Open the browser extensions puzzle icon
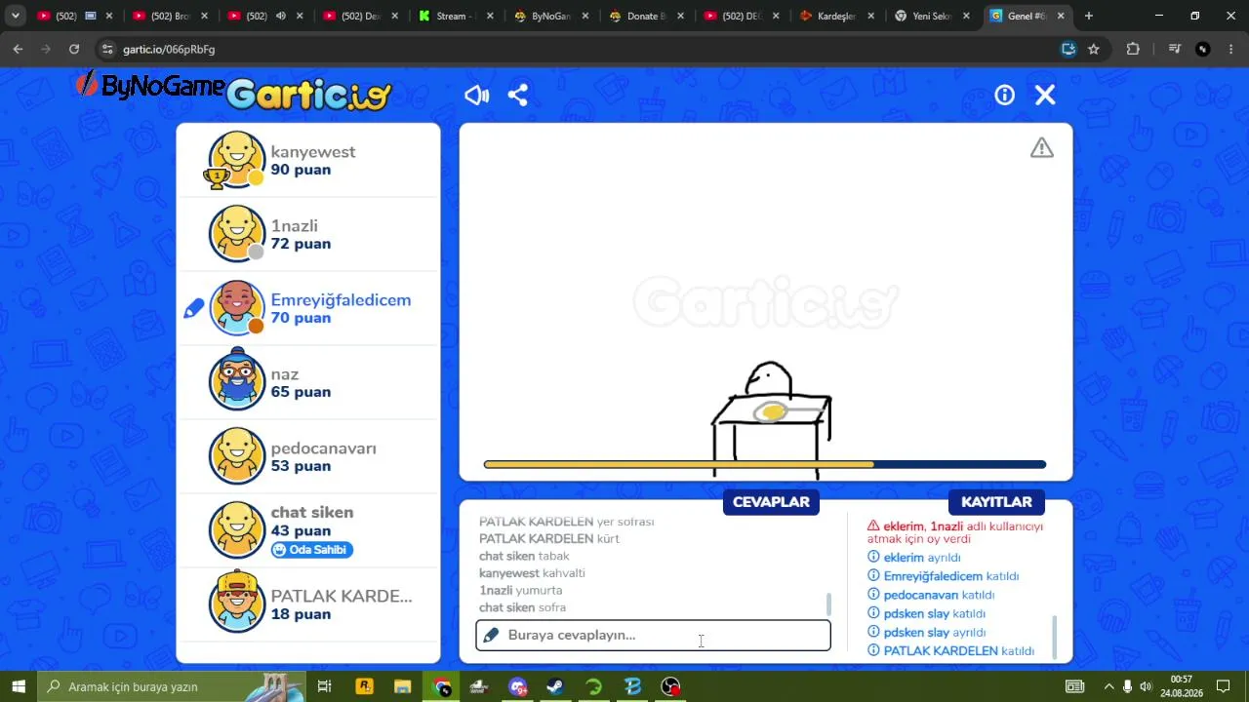 click(x=1133, y=49)
